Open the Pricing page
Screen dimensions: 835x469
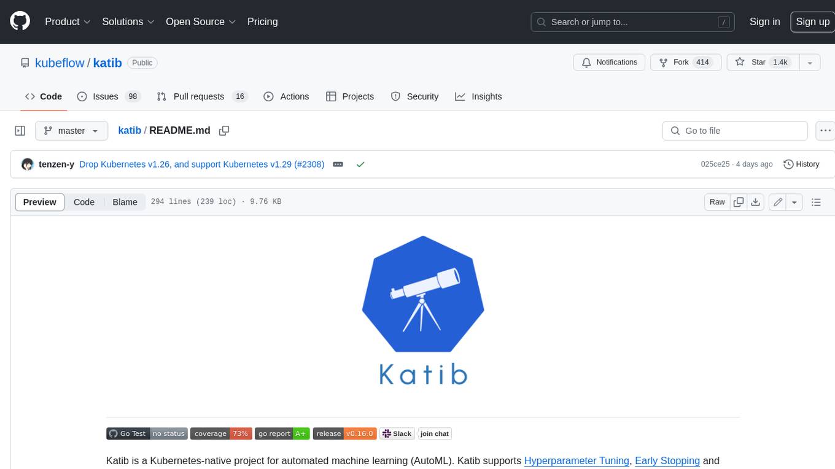pyautogui.click(x=262, y=21)
